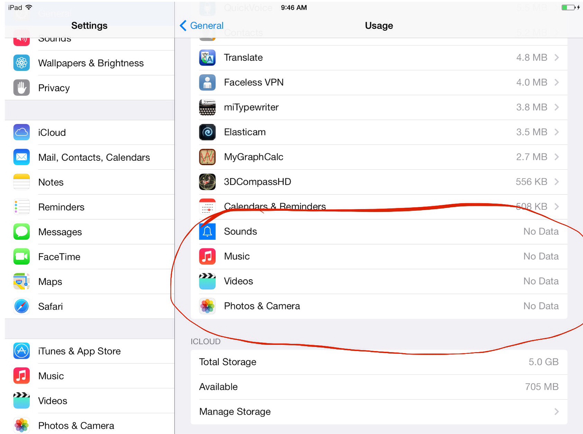Tap the Translate app icon
The image size is (583, 434).
coord(207,57)
